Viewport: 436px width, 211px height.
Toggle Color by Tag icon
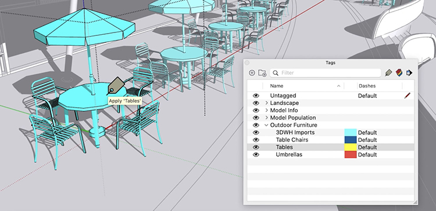tap(399, 73)
